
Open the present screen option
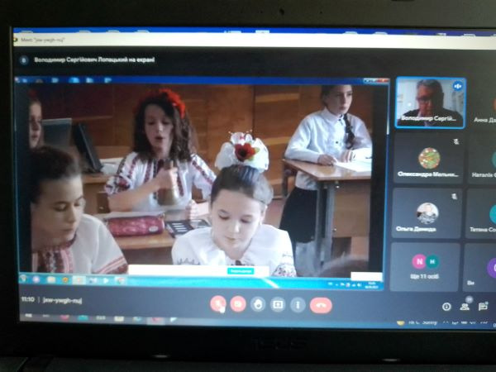click(x=278, y=304)
